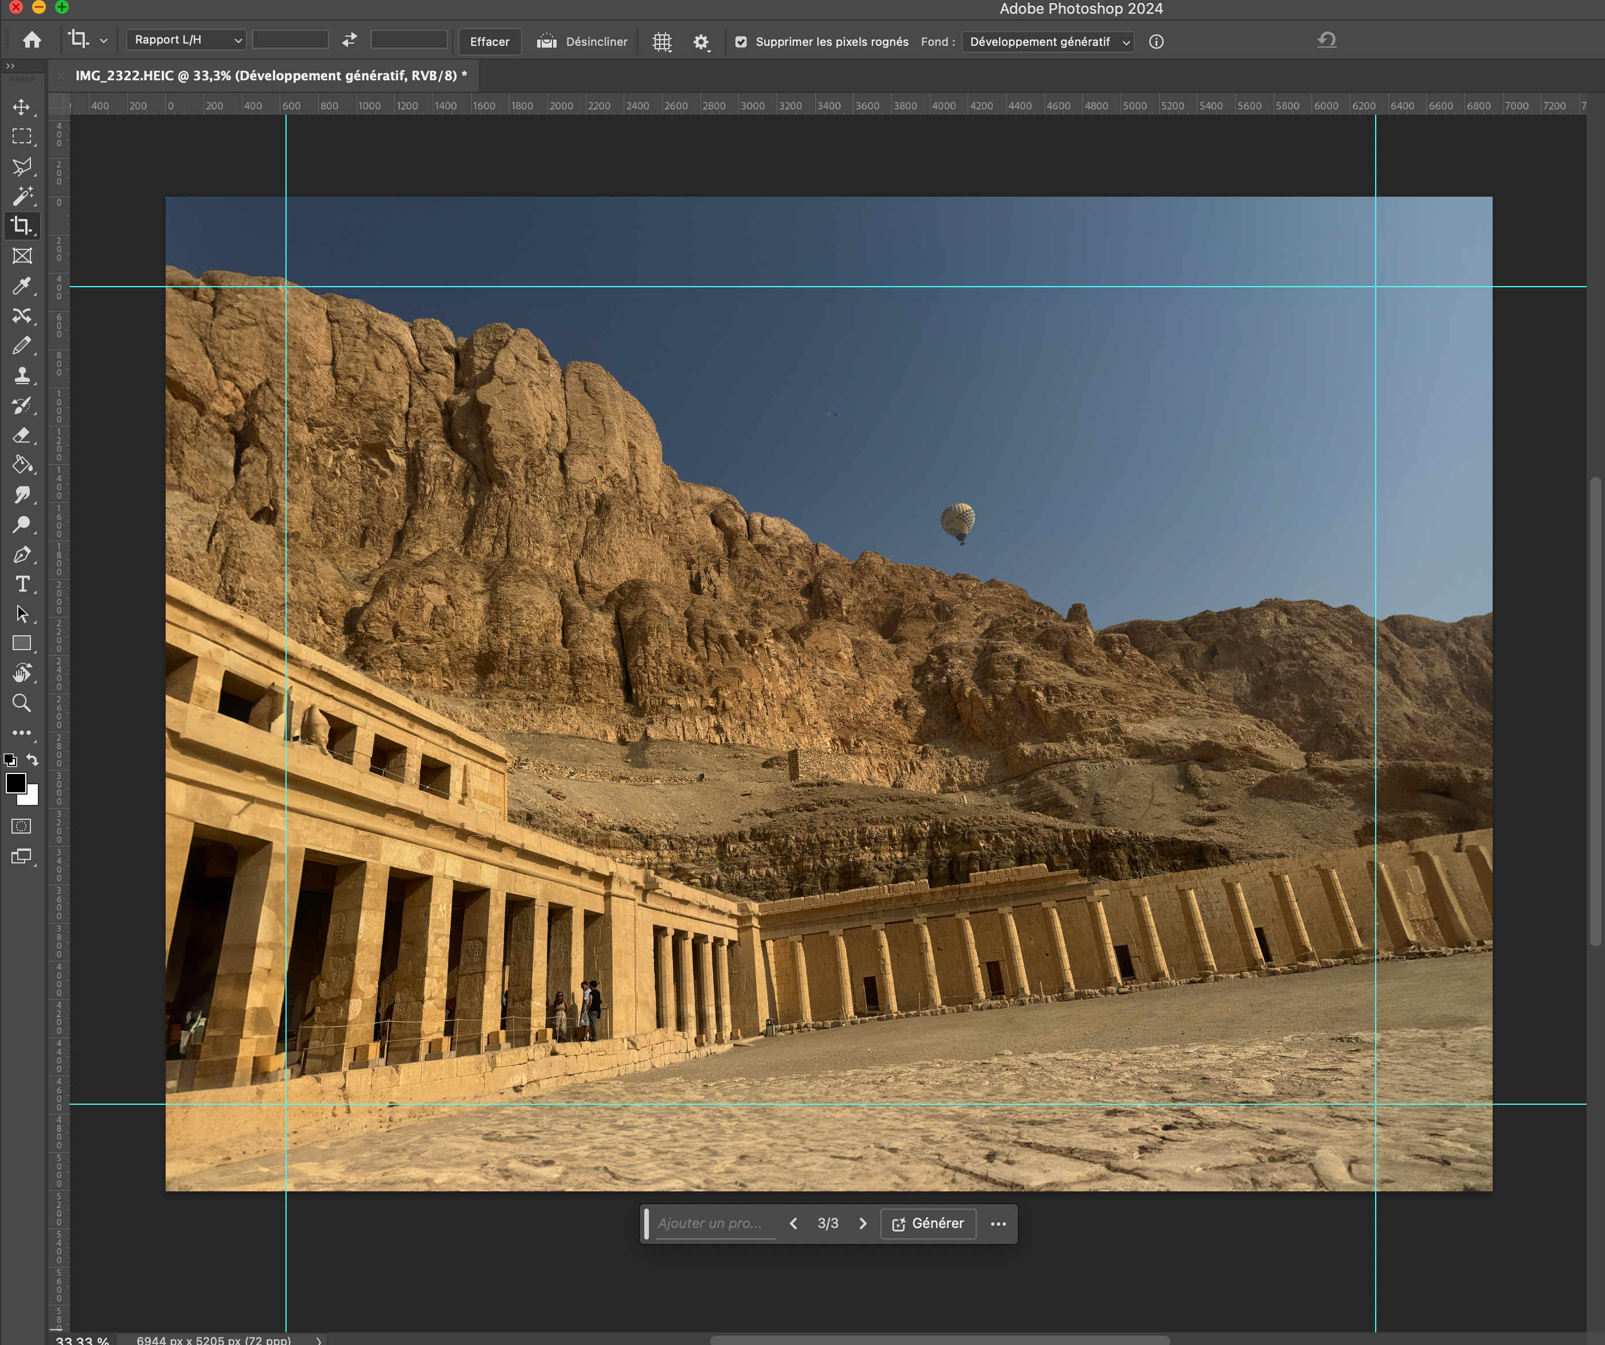This screenshot has height=1345, width=1605.
Task: Select the Crop tool in left toolbar
Action: pos(22,225)
